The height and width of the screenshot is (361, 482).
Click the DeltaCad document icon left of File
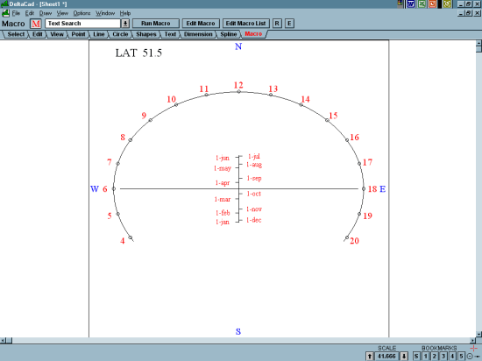click(x=5, y=13)
